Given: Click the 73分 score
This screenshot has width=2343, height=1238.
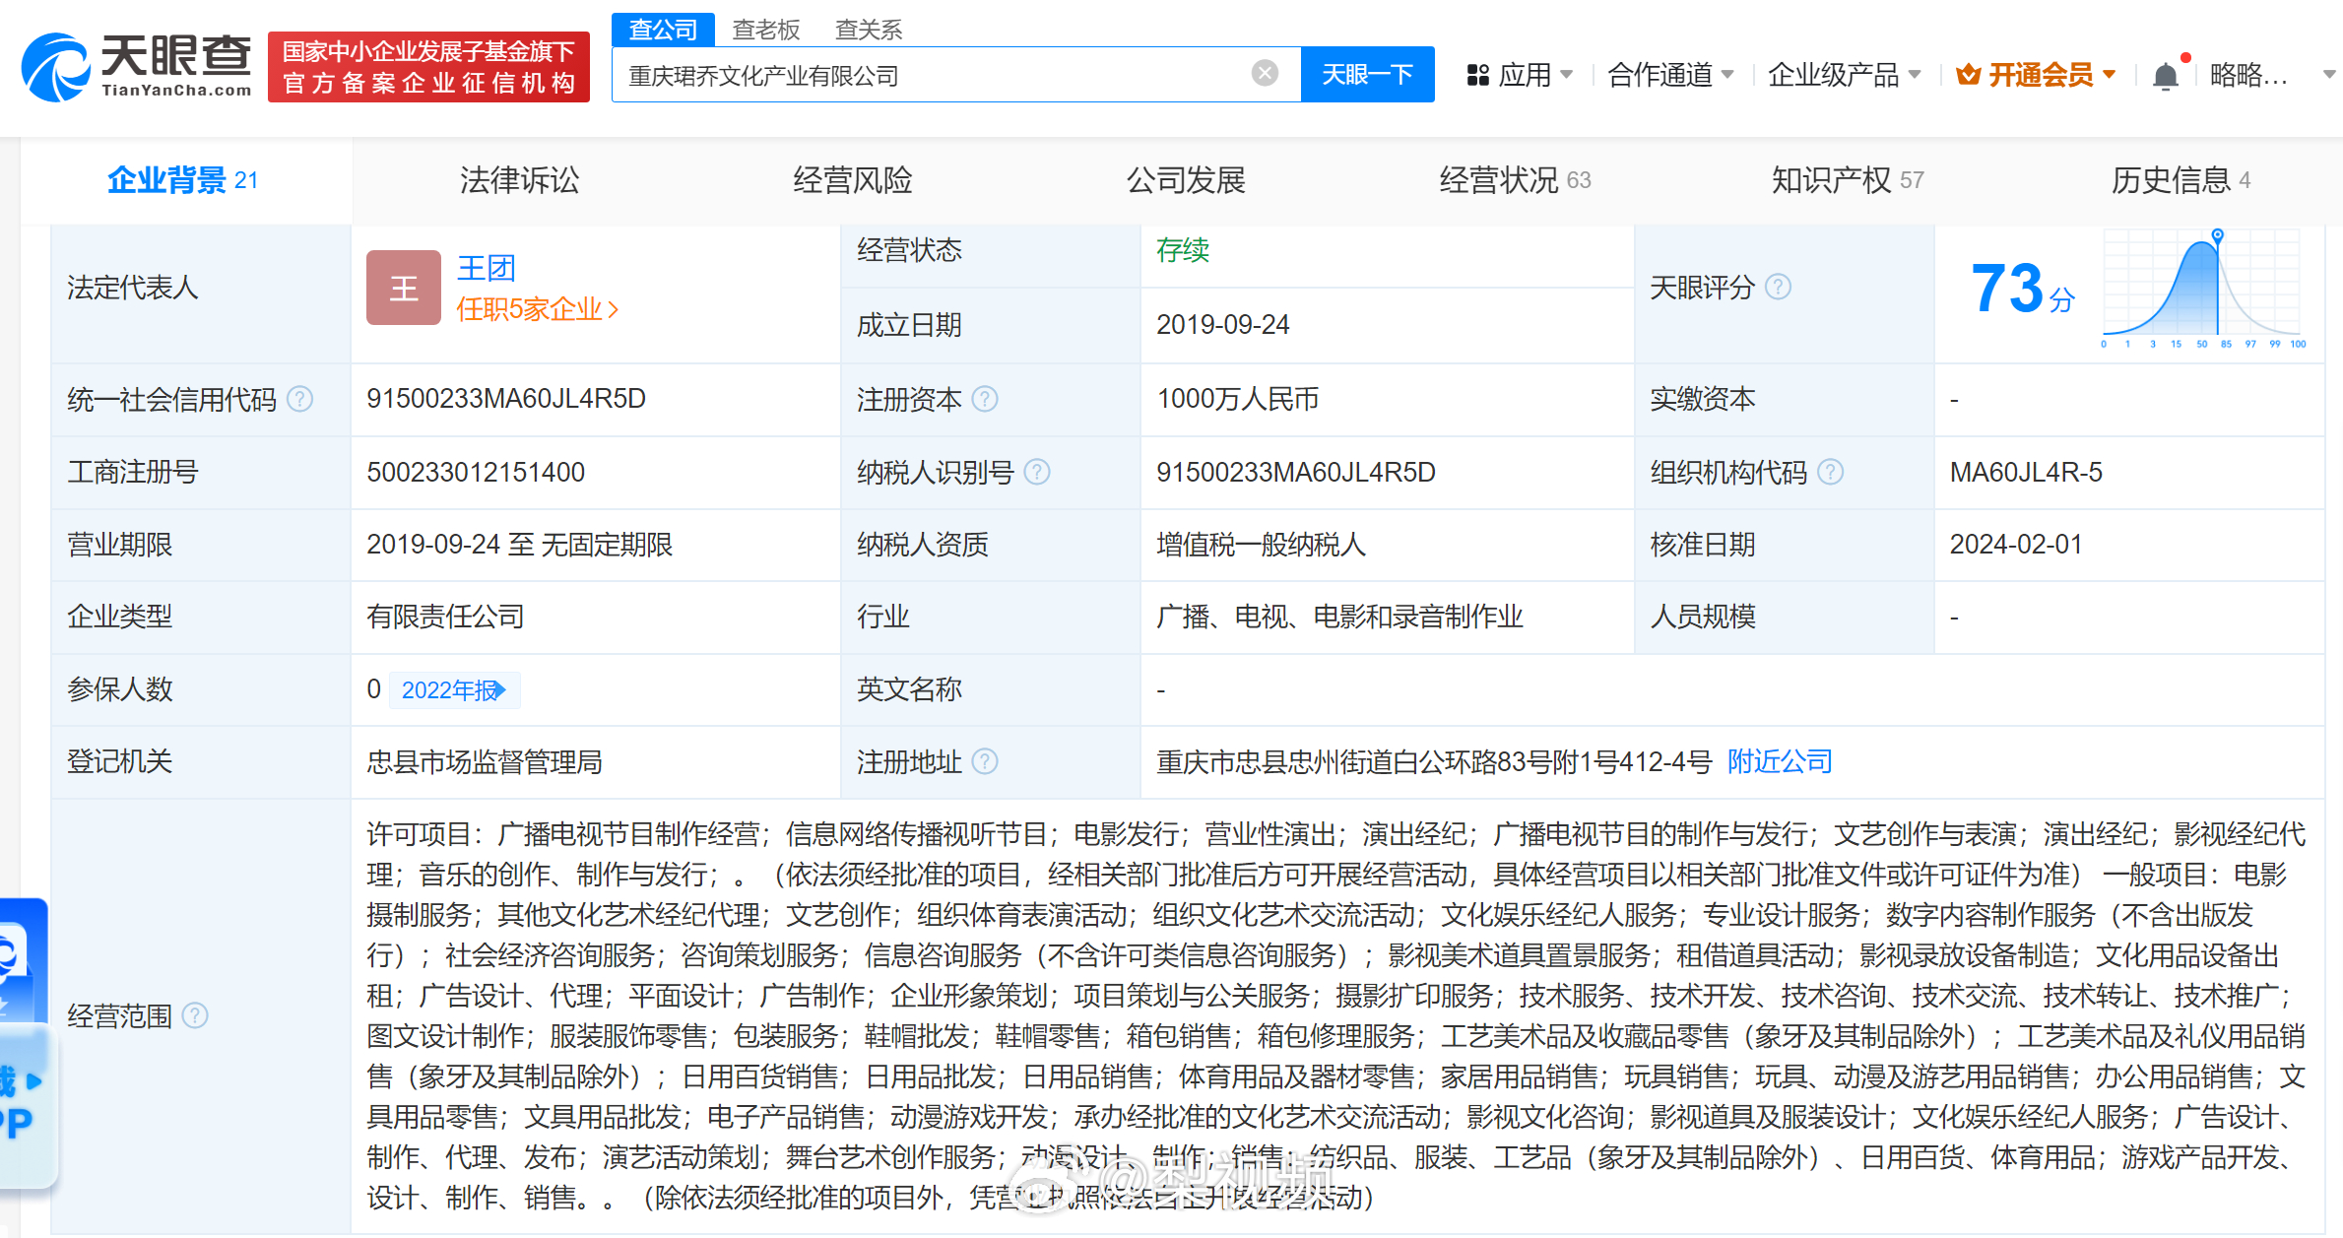Looking at the screenshot, I should pyautogui.click(x=2024, y=289).
